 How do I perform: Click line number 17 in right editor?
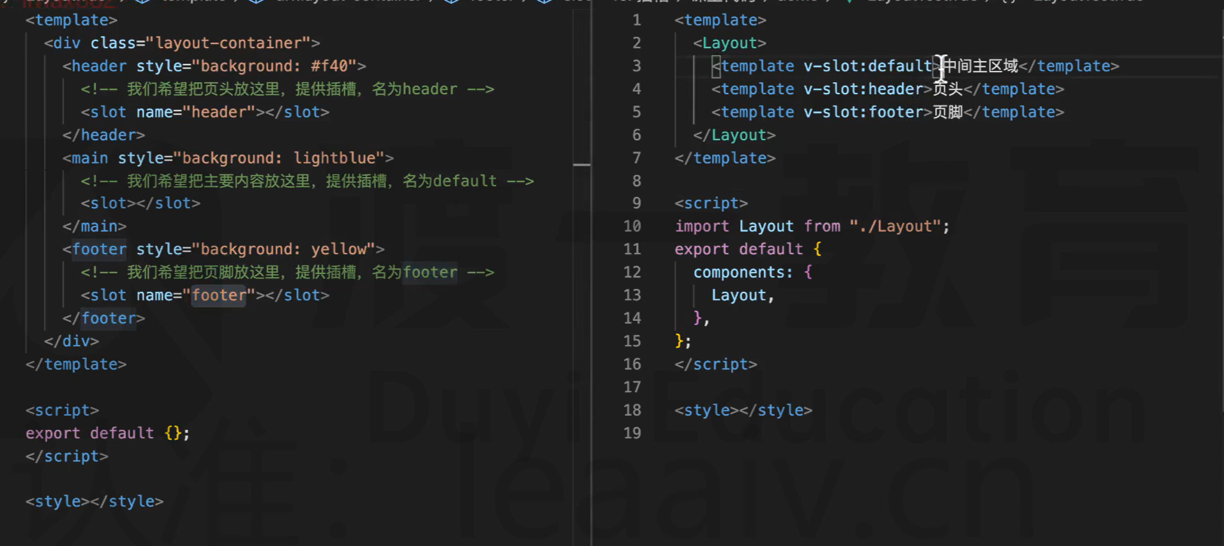[632, 387]
